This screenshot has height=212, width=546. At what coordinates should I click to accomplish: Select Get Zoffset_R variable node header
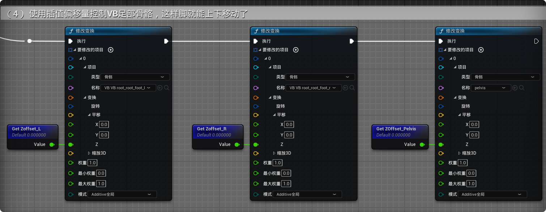(x=218, y=132)
